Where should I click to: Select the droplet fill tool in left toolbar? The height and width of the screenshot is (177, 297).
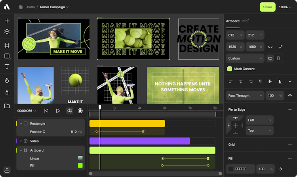point(7,92)
